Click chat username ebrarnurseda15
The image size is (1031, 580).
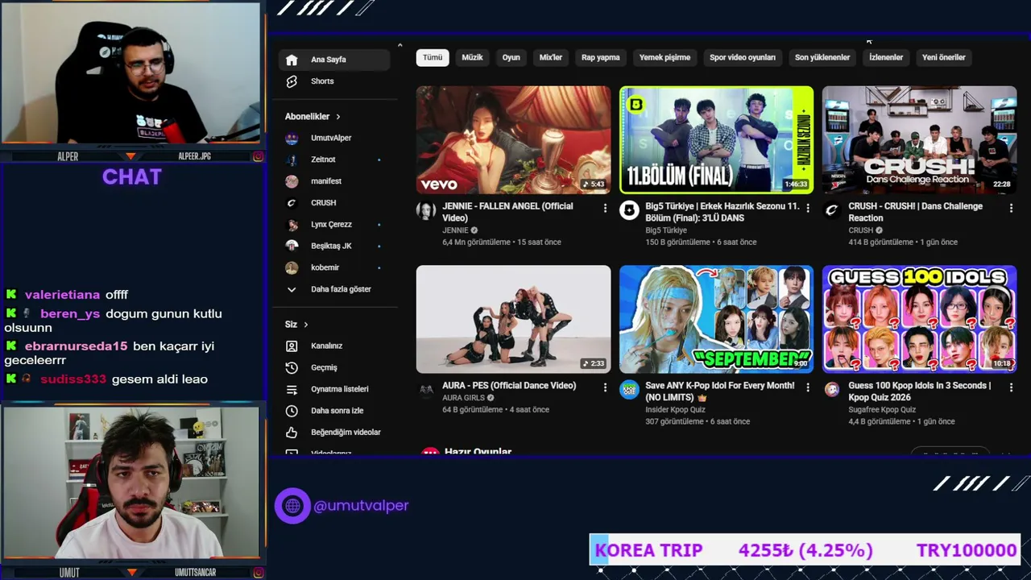76,346
